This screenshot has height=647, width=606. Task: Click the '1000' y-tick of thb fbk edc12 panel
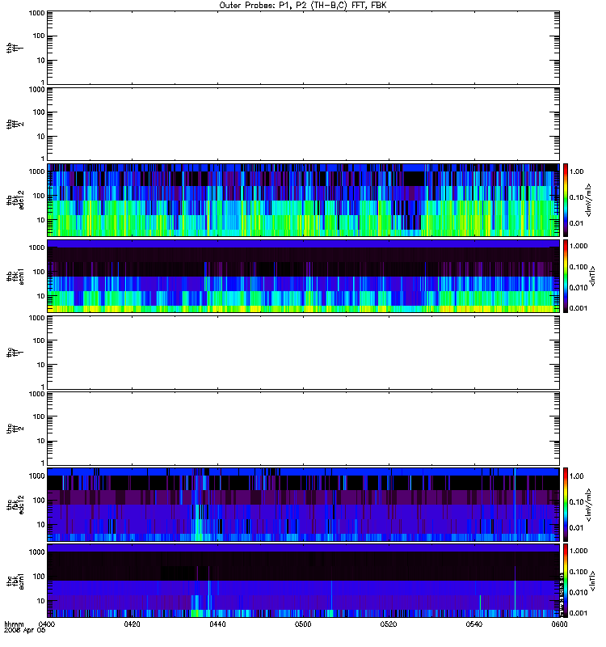[x=36, y=171]
